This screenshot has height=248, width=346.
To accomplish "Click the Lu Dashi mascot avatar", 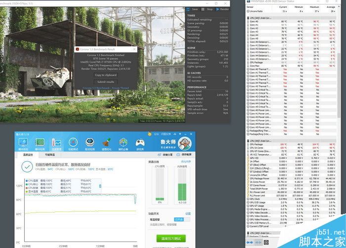I will pyautogui.click(x=185, y=144).
